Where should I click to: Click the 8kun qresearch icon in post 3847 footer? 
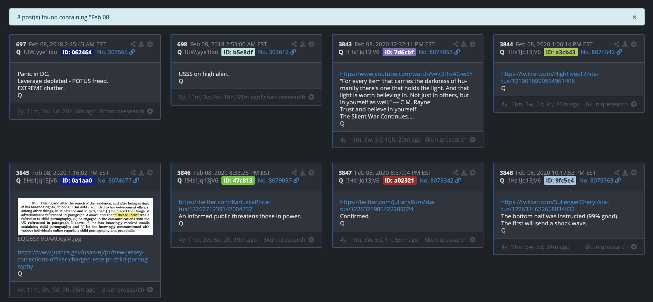click(x=473, y=240)
